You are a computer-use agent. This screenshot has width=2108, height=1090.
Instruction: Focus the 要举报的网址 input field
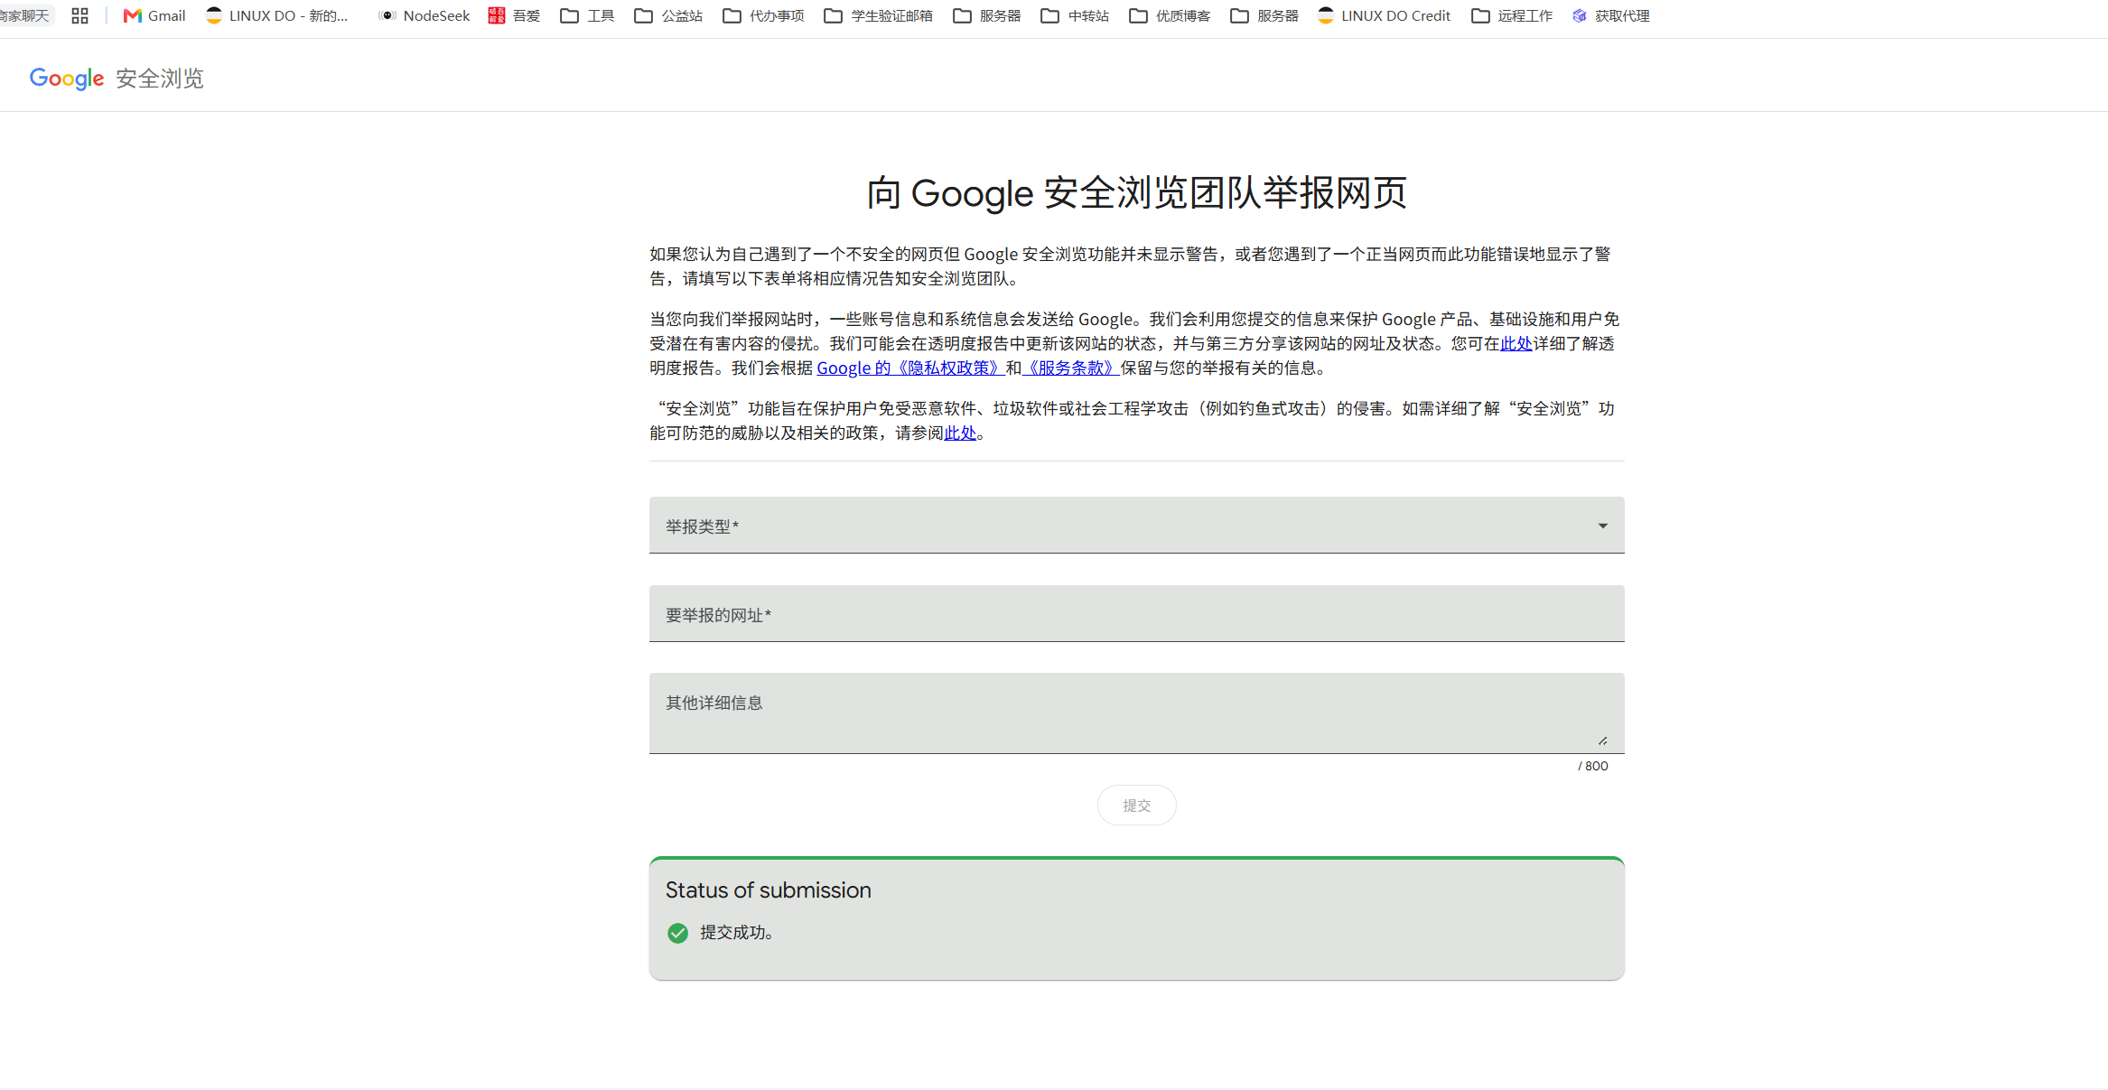point(1136,613)
